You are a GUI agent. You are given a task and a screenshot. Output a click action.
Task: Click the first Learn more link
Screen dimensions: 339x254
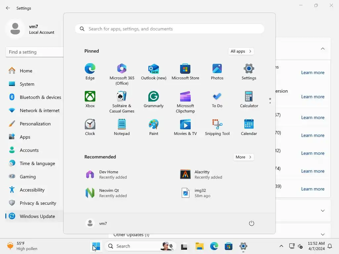tap(313, 72)
